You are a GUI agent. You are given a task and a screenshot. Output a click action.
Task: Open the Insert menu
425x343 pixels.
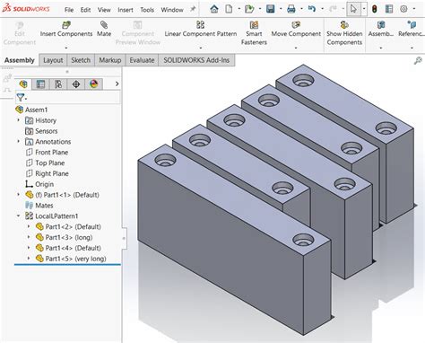click(x=126, y=10)
